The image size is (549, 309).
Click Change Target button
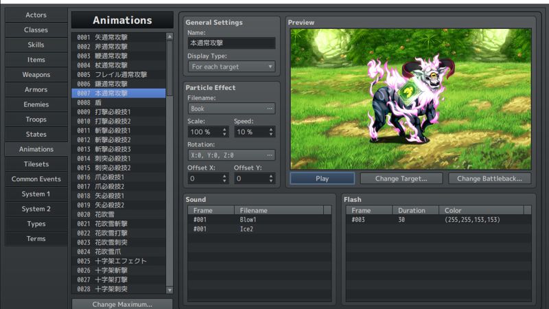[401, 179]
